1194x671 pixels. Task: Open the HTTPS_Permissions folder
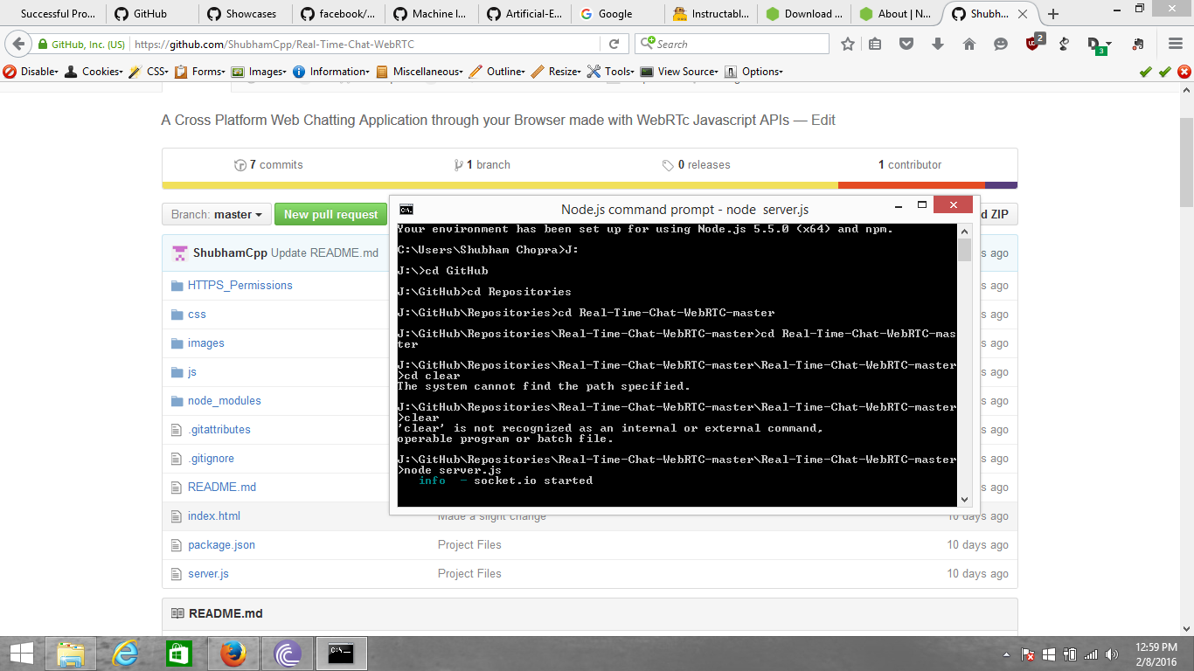point(240,286)
